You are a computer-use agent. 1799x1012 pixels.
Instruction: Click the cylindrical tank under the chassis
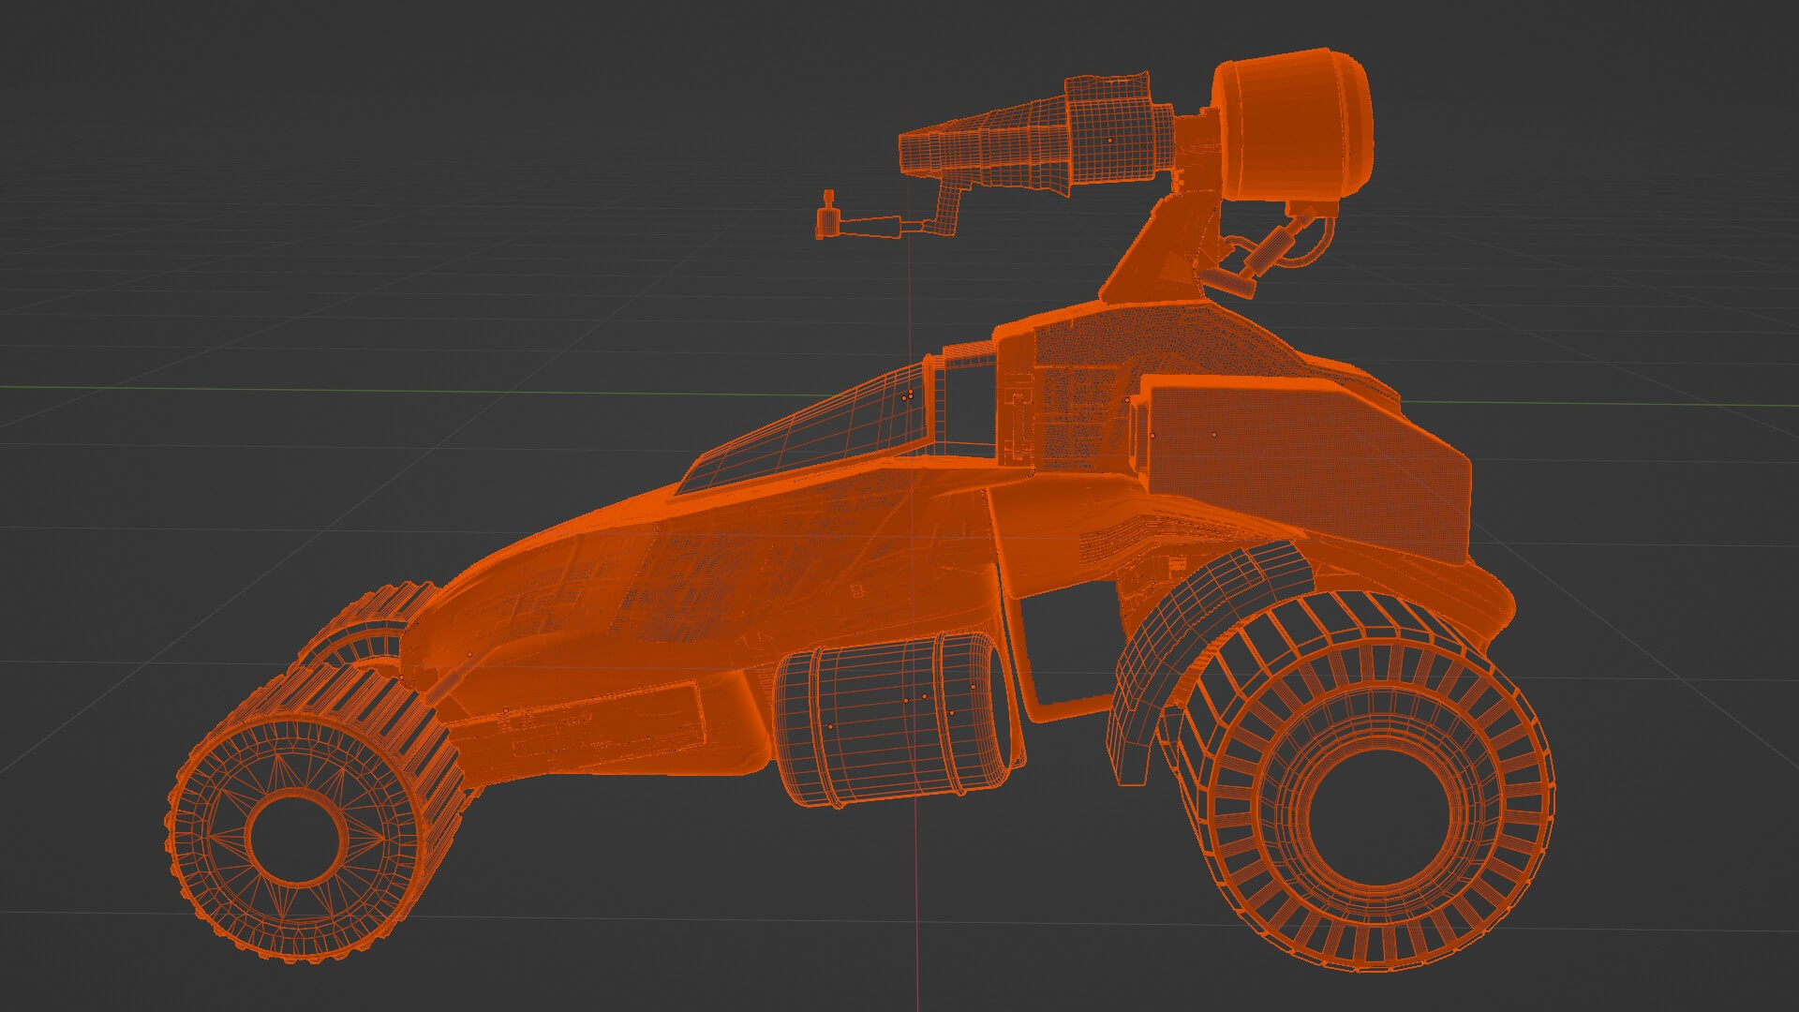point(895,721)
